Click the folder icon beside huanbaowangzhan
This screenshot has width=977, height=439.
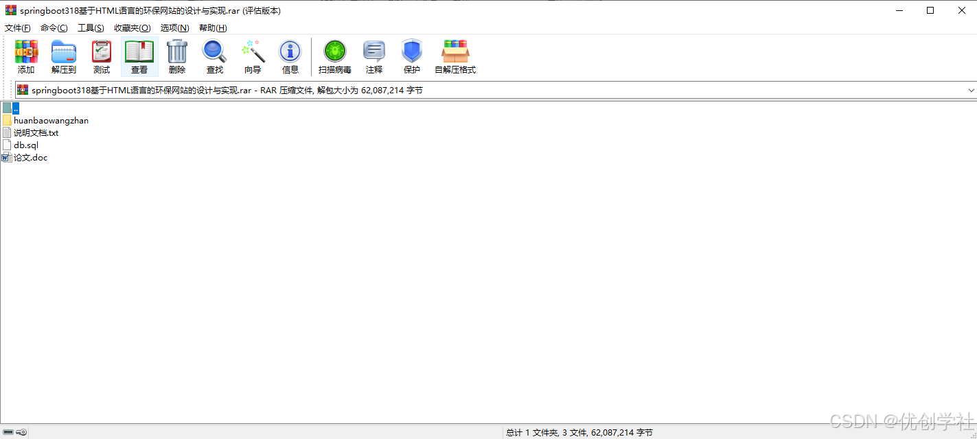point(7,120)
